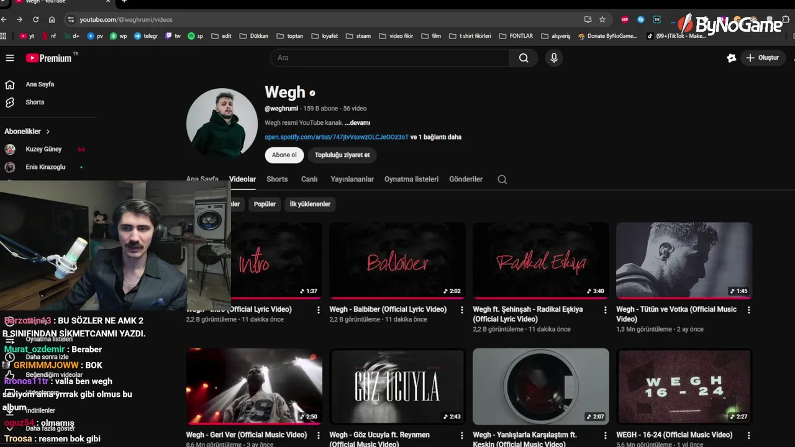
Task: Click 'WEGH - 16-24 (Official Music Video)' title
Action: pos(675,435)
